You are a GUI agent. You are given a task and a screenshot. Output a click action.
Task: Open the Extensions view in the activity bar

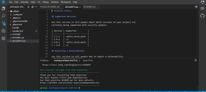click(x=3, y=38)
